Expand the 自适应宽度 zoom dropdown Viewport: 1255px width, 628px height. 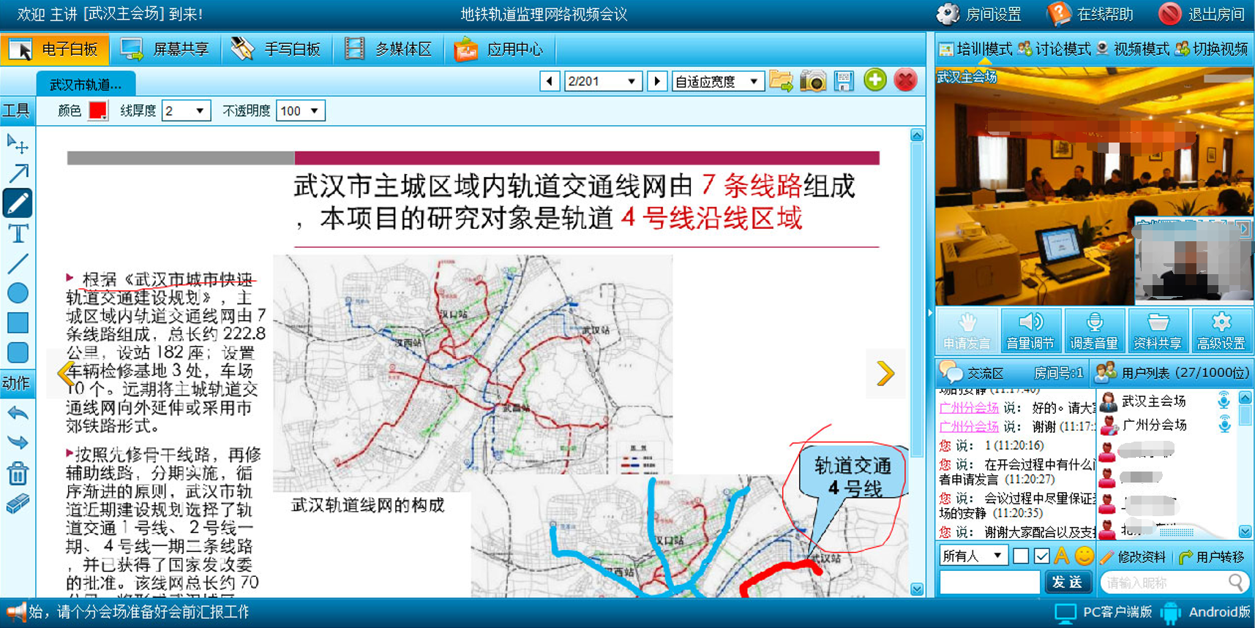point(717,81)
